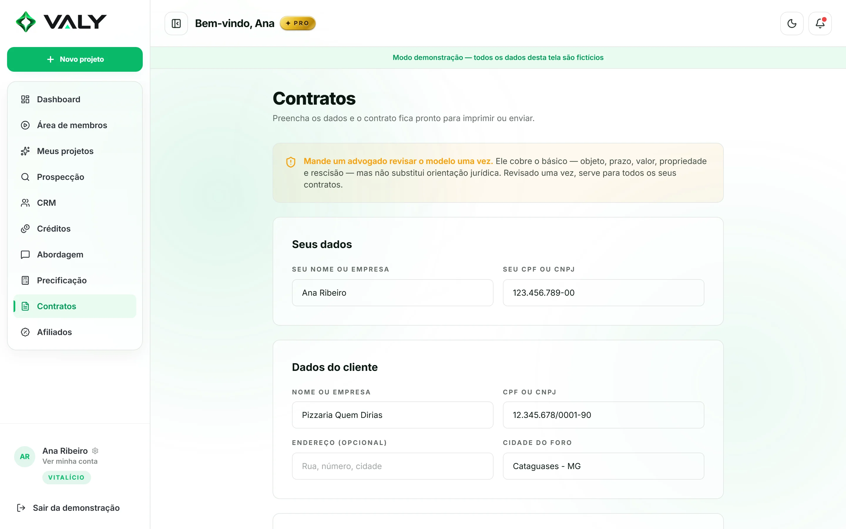Click the logout arrow icon
Image resolution: width=846 pixels, height=529 pixels.
tap(21, 508)
